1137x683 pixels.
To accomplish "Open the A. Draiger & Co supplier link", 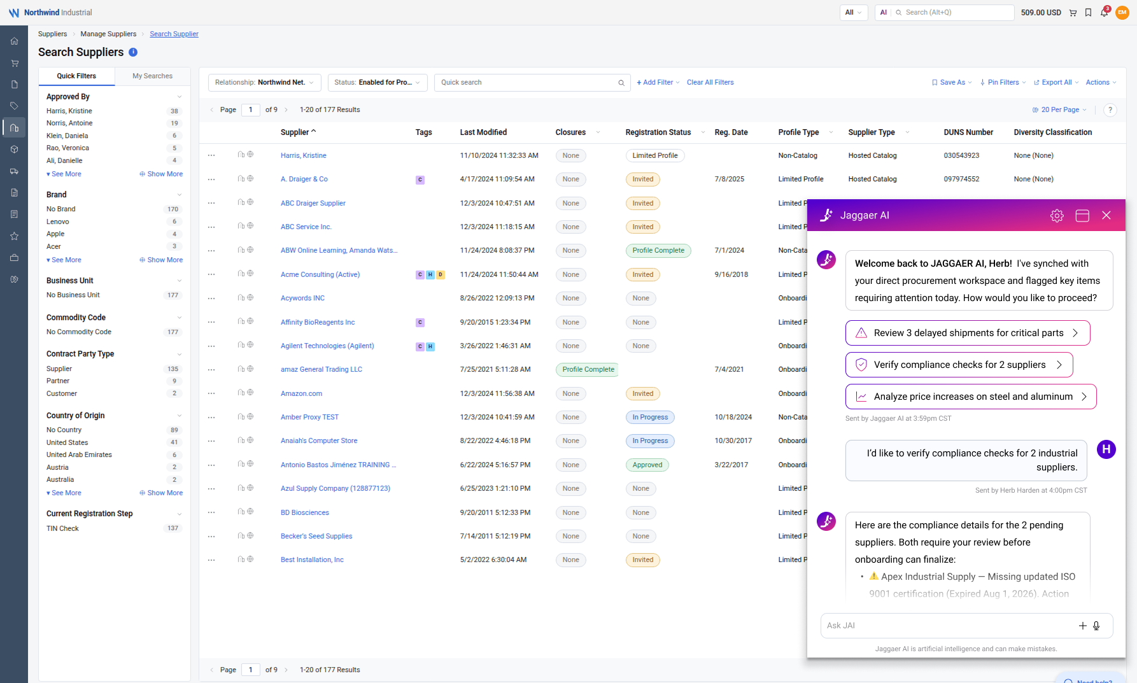I will (x=304, y=180).
